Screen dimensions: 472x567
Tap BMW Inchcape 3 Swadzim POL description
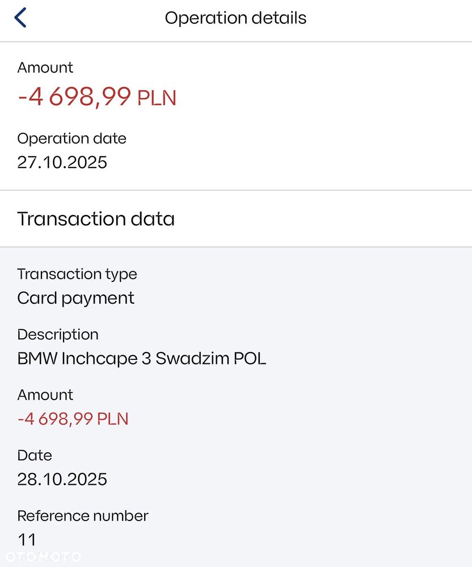pyautogui.click(x=142, y=359)
